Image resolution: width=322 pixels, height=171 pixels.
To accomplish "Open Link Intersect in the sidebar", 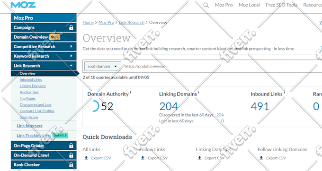I will (x=29, y=126).
